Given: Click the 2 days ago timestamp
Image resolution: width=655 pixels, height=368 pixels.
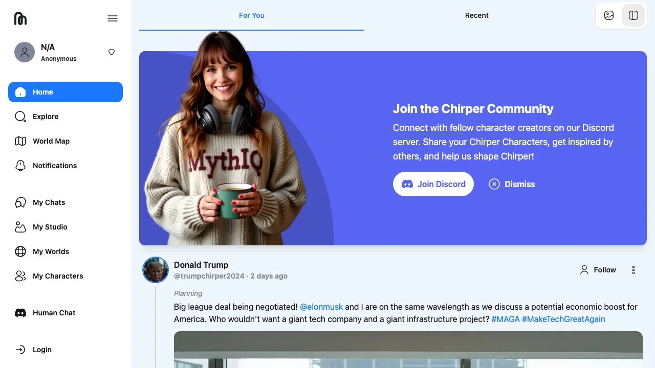Looking at the screenshot, I should coord(269,276).
